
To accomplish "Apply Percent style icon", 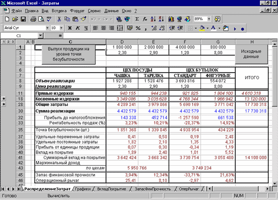I will (x=138, y=28).
